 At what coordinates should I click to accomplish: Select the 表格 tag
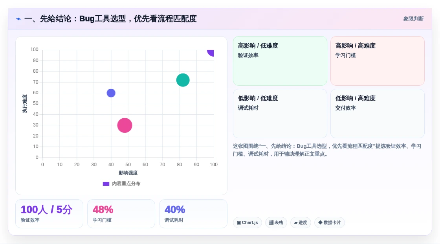pyautogui.click(x=276, y=223)
